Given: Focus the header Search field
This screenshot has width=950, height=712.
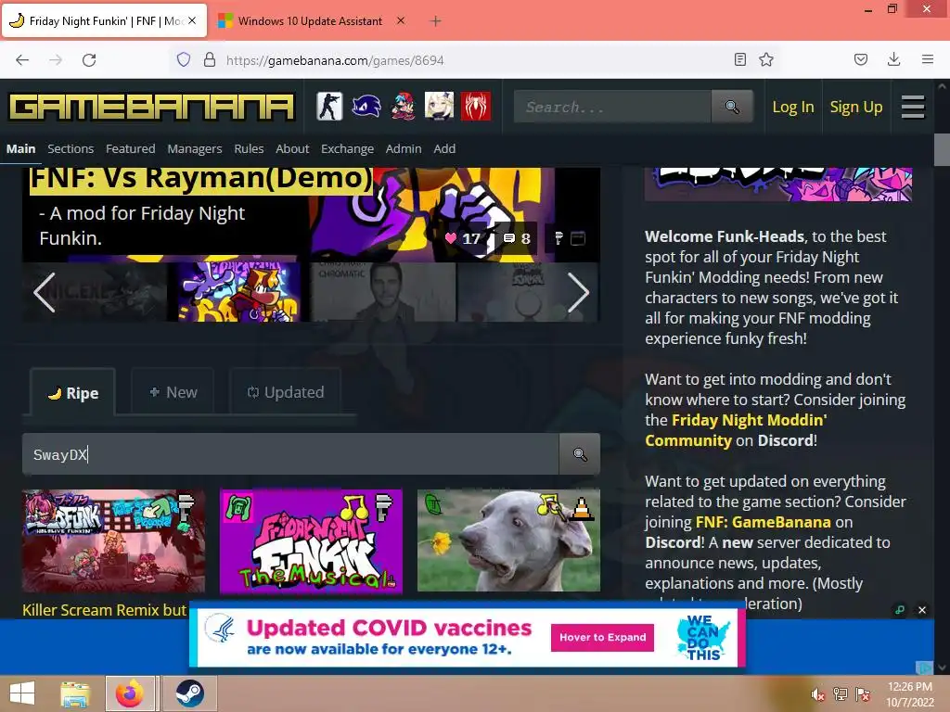Looking at the screenshot, I should [x=612, y=108].
